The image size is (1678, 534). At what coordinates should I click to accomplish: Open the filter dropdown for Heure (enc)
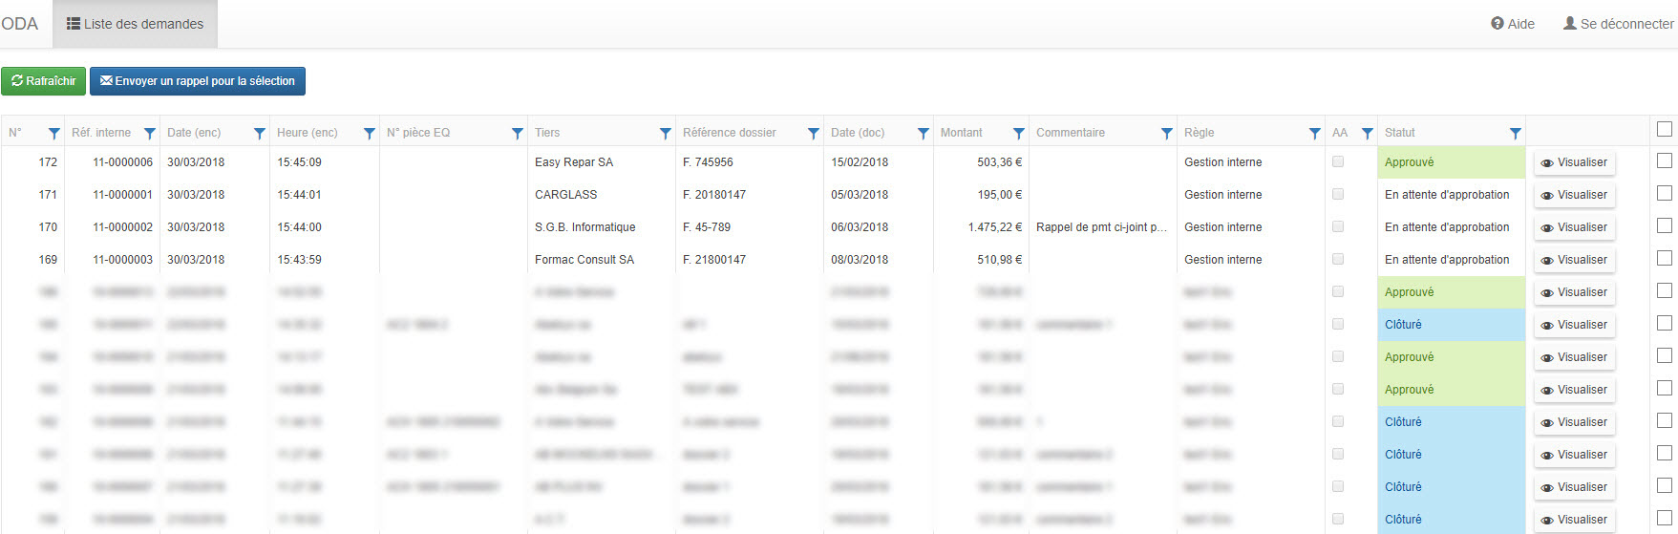pyautogui.click(x=370, y=134)
